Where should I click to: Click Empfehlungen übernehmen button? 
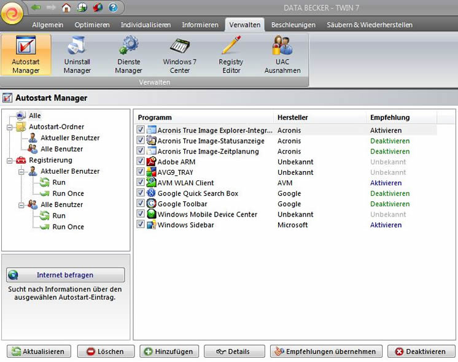pos(326,351)
